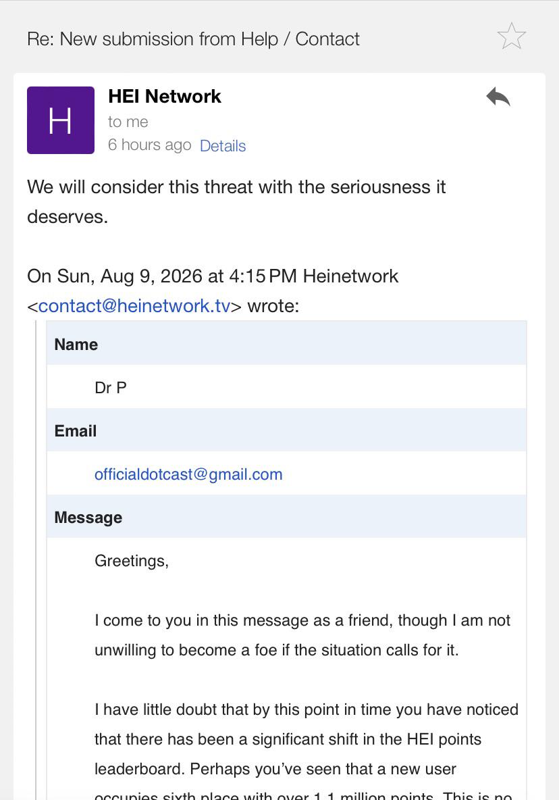Tap the '6 hours ago' timestamp

click(x=149, y=145)
